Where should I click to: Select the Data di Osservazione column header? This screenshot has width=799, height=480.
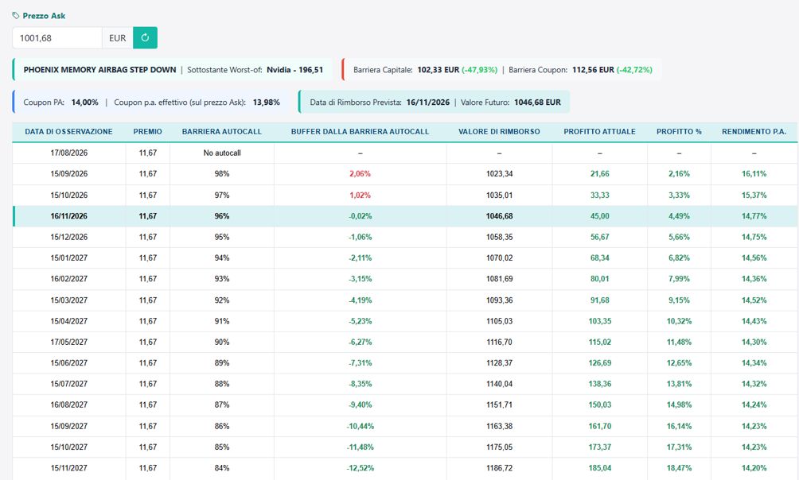tap(68, 131)
